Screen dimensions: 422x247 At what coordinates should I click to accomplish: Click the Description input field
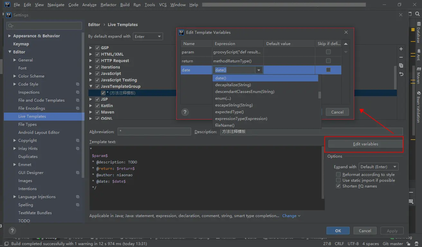click(311, 132)
